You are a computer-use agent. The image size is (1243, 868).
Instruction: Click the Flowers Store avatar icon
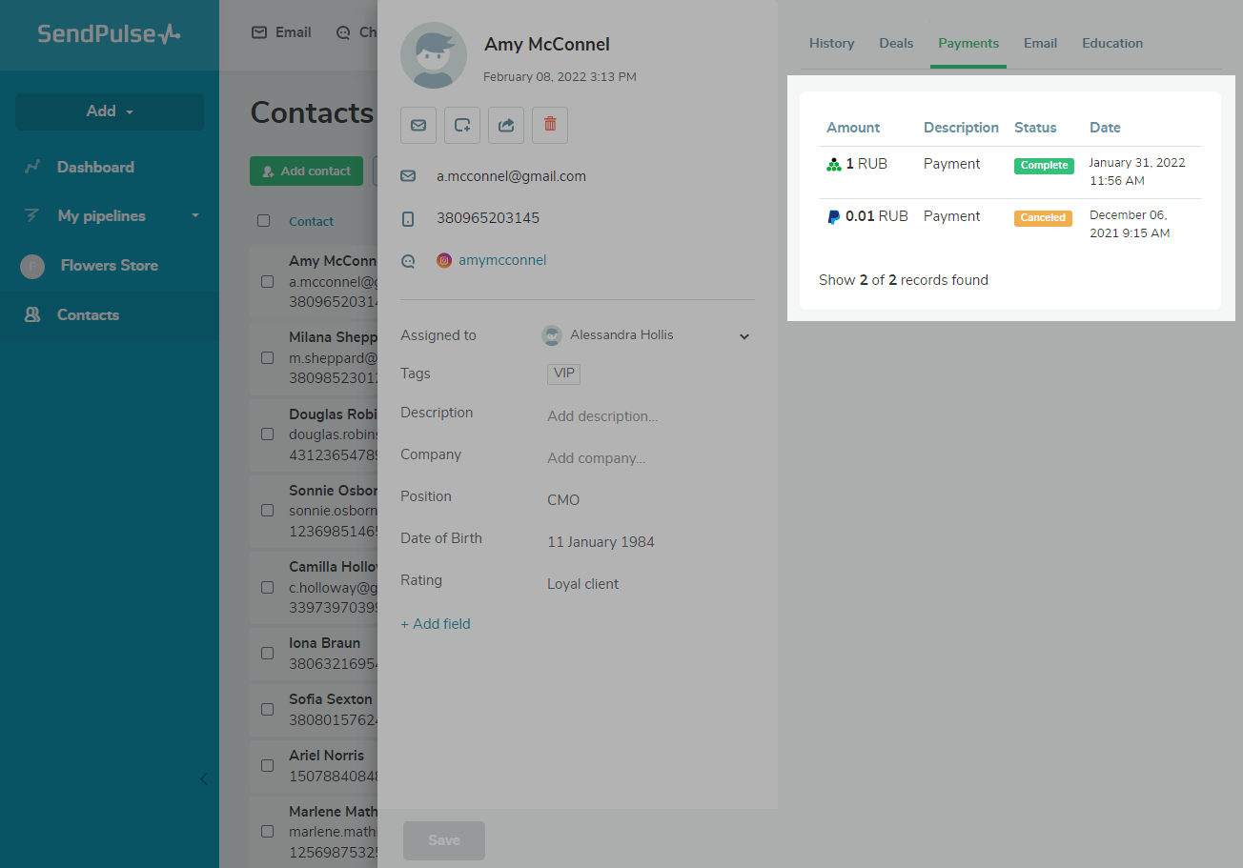click(x=32, y=266)
